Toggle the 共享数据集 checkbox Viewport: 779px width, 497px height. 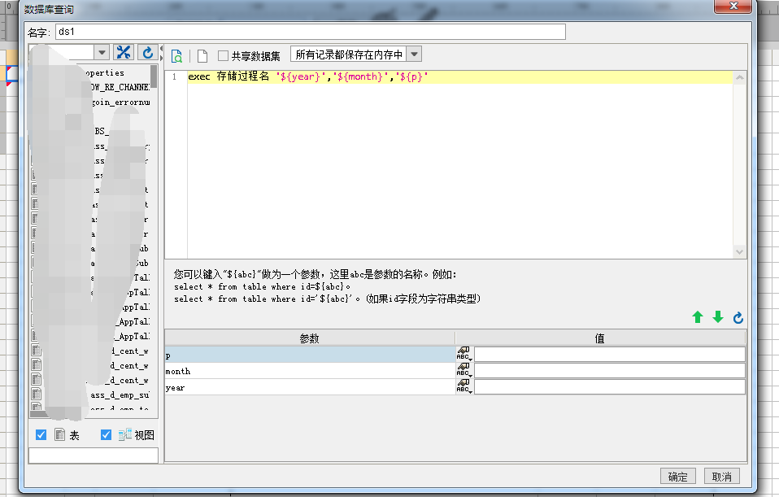[x=223, y=55]
